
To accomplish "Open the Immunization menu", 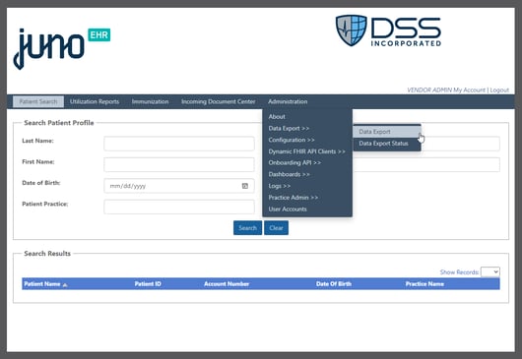I will tap(150, 101).
